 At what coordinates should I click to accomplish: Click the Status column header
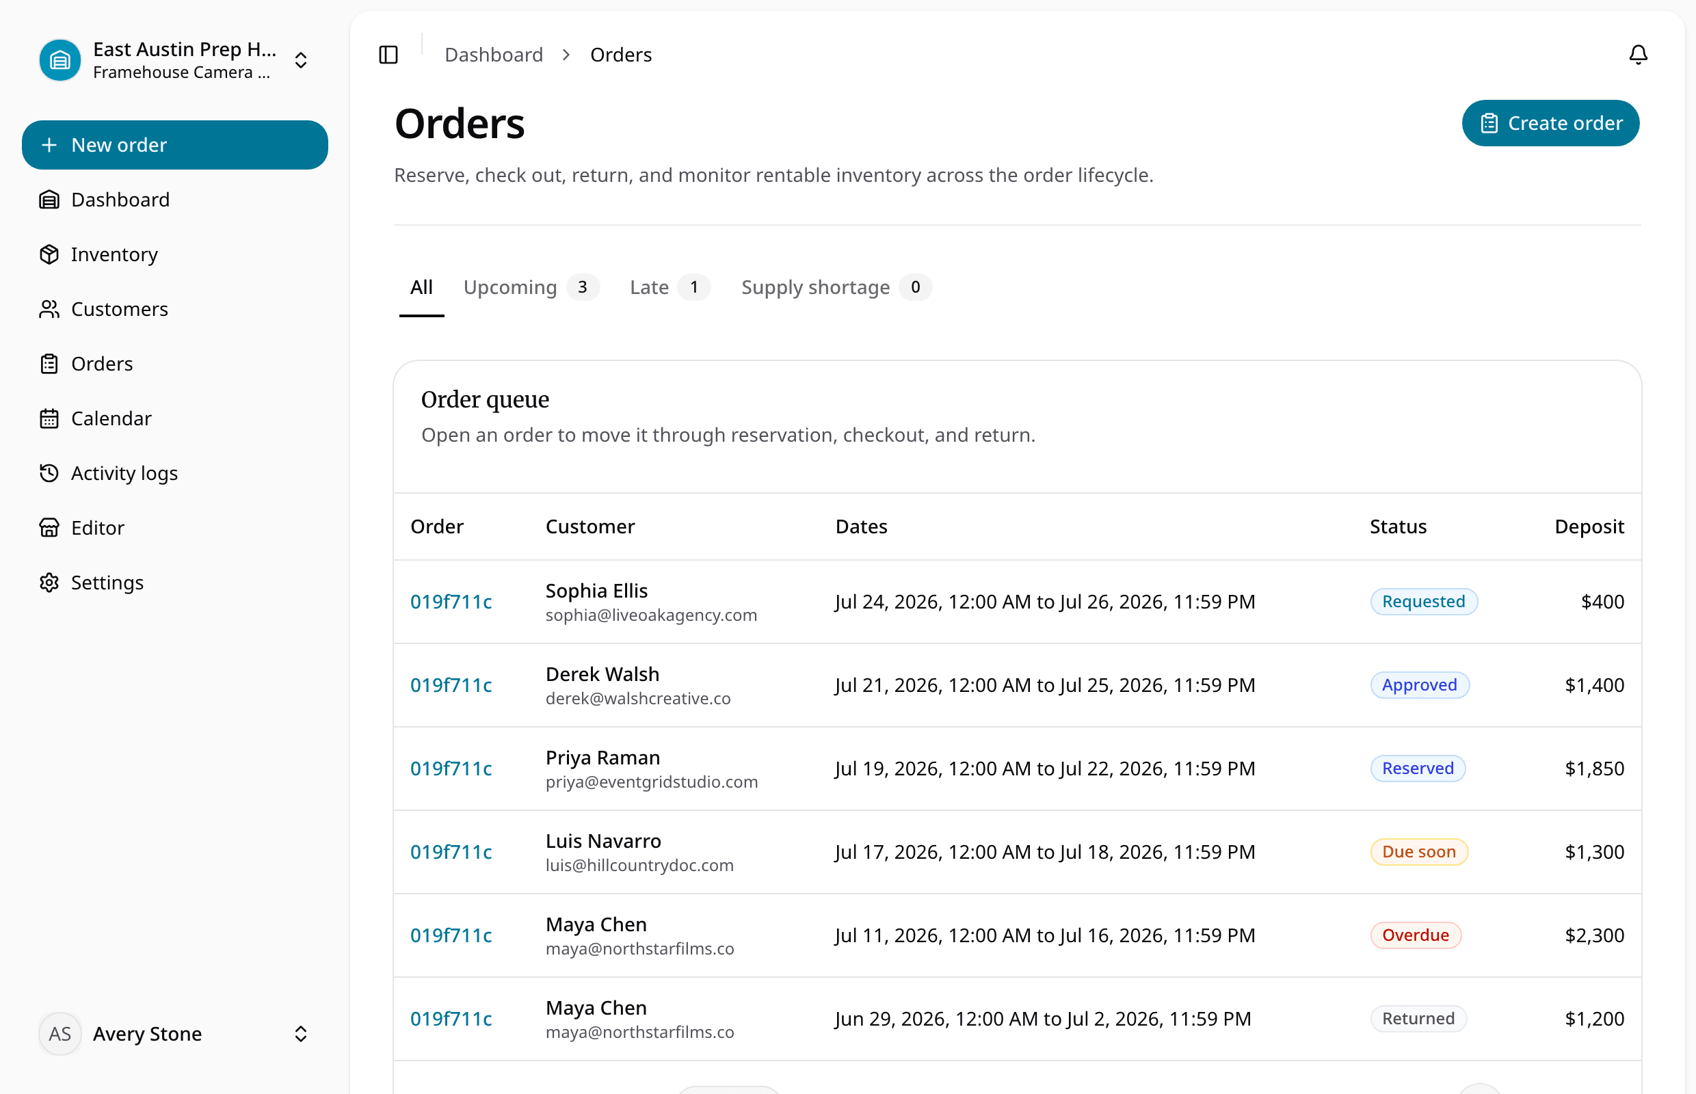pos(1398,526)
